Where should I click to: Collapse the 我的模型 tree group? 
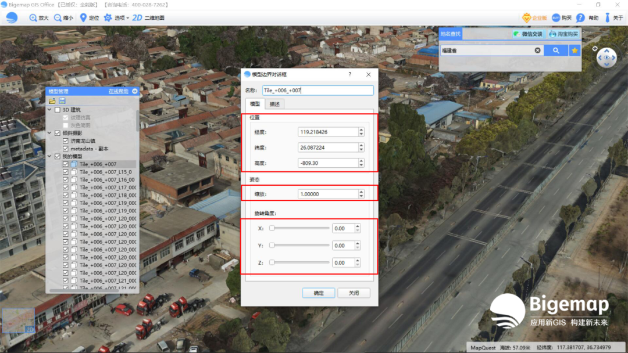tap(49, 156)
